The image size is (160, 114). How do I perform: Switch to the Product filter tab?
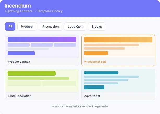tap(27, 27)
